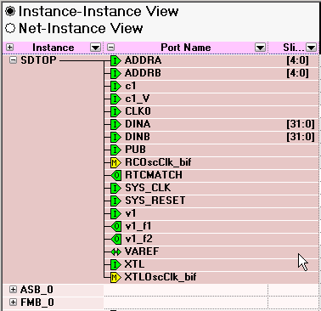This screenshot has height=311, width=321.
Task: Open the Port Name column dropdown arrow
Action: coord(260,48)
